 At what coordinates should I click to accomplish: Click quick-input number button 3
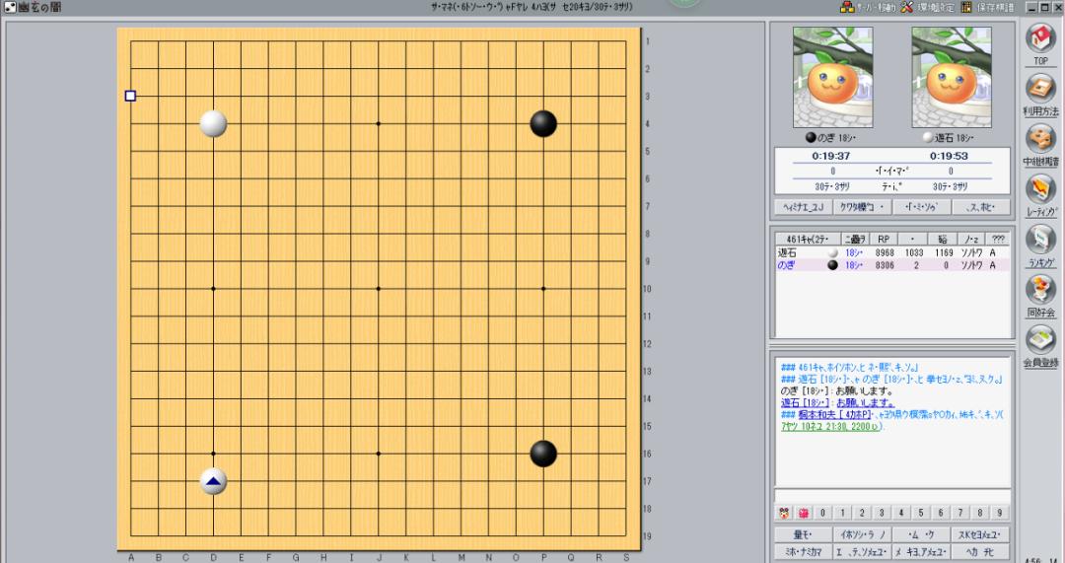point(882,513)
